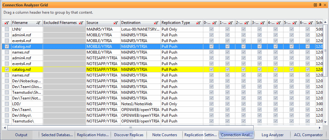This screenshot has height=140, width=329.
Task: Click the Replication Type column header
Action: (x=176, y=23)
